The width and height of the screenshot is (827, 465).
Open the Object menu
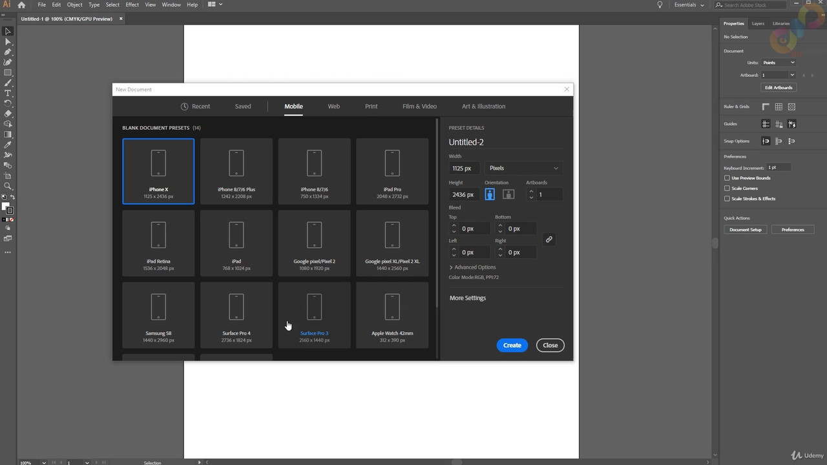tap(74, 5)
